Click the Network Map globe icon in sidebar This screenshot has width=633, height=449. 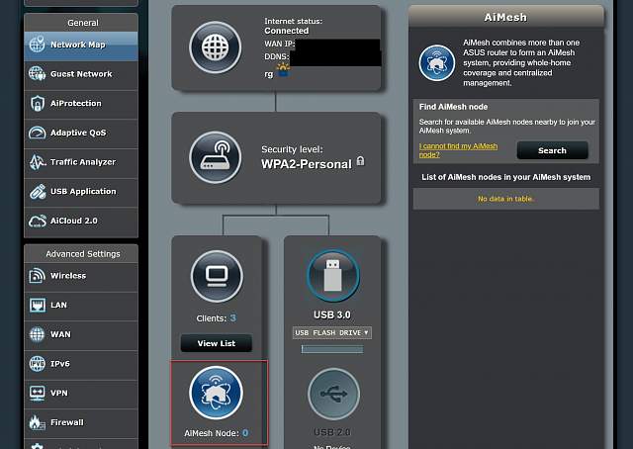pos(38,45)
